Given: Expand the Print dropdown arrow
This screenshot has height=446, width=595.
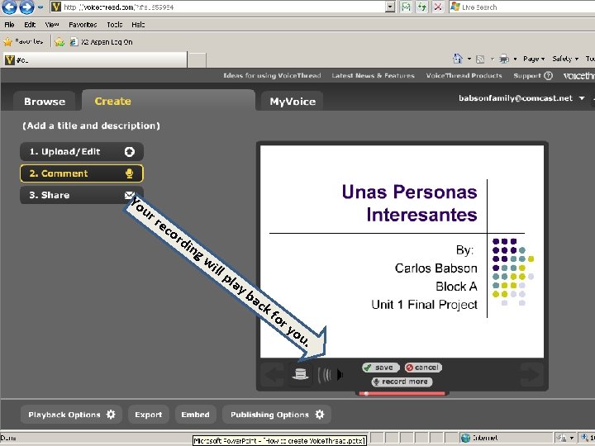Looking at the screenshot, I should click(x=516, y=59).
